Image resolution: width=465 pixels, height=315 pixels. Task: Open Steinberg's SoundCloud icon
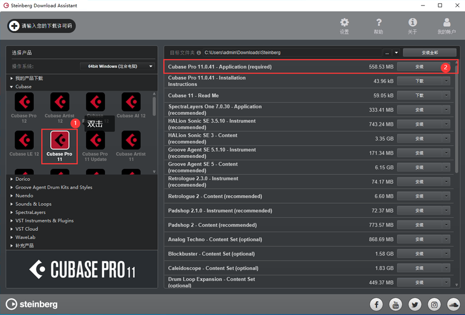(453, 304)
